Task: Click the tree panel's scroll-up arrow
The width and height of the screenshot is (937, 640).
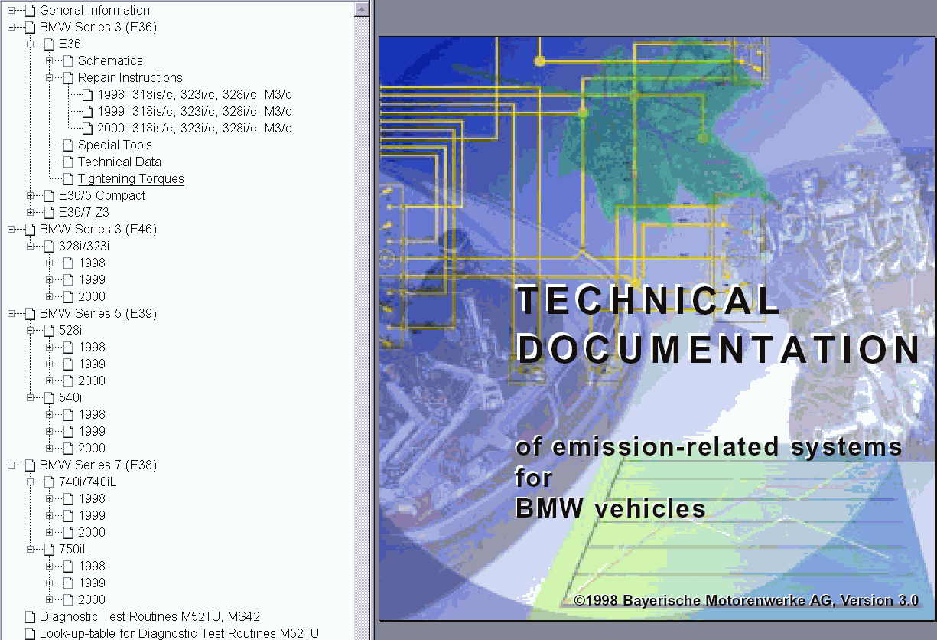Action: [362, 8]
